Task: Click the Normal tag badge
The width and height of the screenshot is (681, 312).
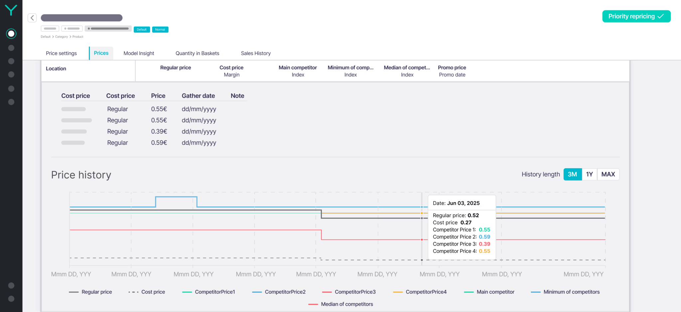Action: (x=160, y=30)
